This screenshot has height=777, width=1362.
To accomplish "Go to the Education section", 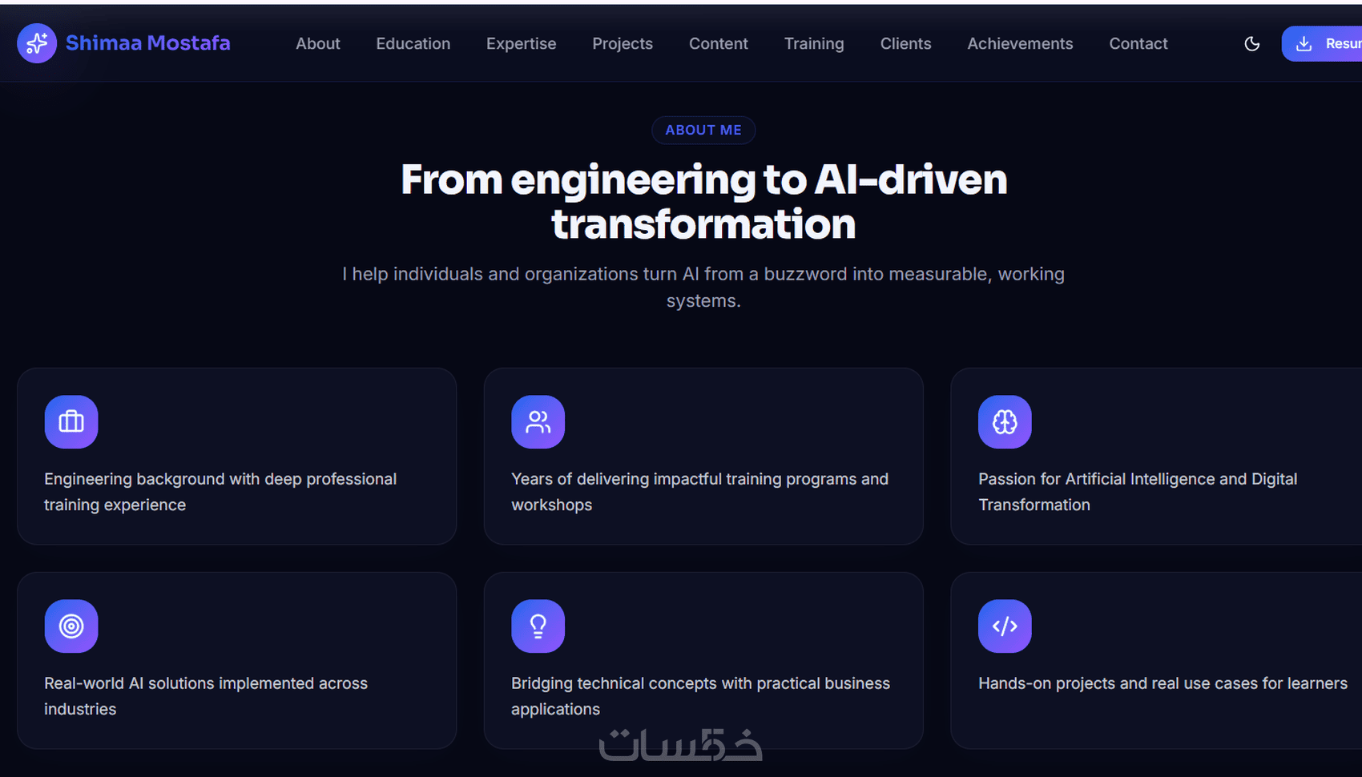I will (x=413, y=44).
